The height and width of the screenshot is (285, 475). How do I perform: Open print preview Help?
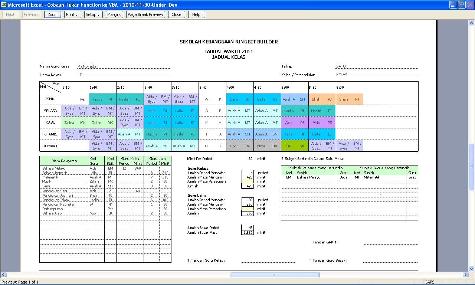tap(196, 14)
